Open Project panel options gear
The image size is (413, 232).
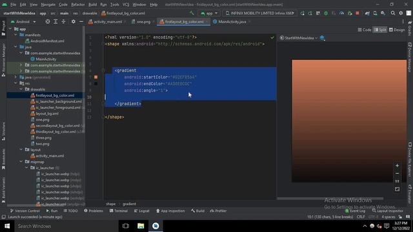(74, 21)
